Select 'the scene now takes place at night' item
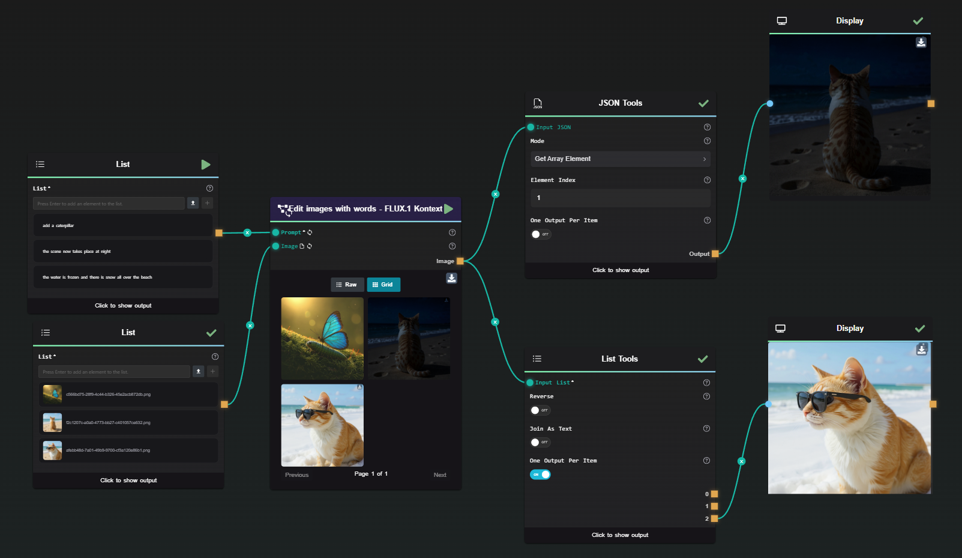 click(123, 251)
